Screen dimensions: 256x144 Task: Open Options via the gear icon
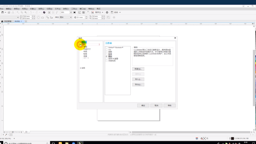(x=107, y=12)
